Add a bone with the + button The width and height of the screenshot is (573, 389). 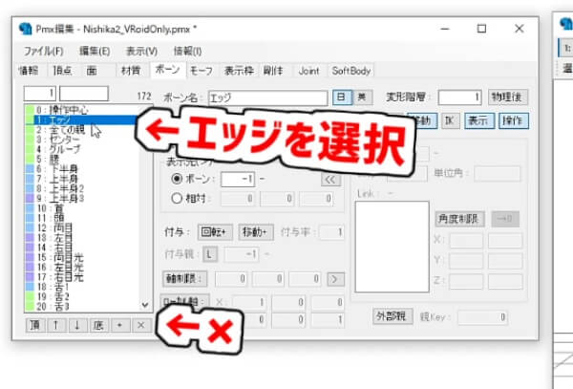119,325
